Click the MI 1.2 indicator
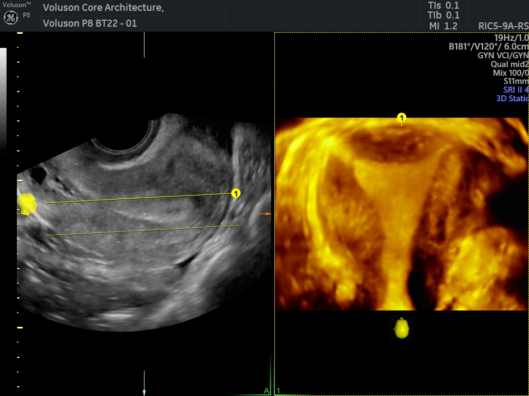 [x=443, y=26]
